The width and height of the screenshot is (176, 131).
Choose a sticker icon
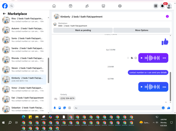(x=64, y=108)
